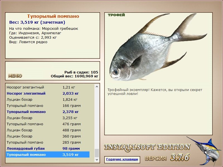Select Тупорылый помпано 166 грамм row

point(48,106)
